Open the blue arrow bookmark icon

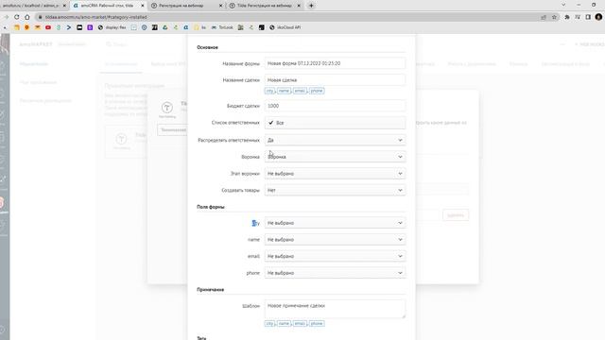[69, 27]
